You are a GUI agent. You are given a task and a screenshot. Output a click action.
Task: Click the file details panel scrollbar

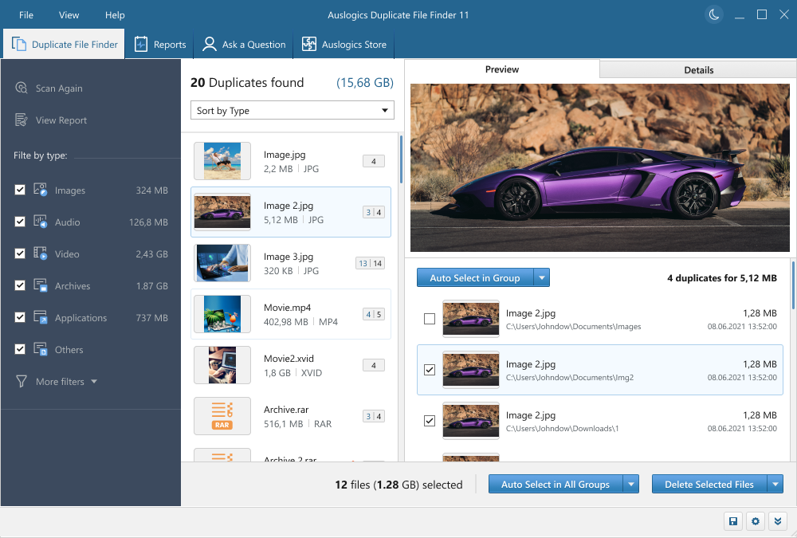(x=794, y=285)
